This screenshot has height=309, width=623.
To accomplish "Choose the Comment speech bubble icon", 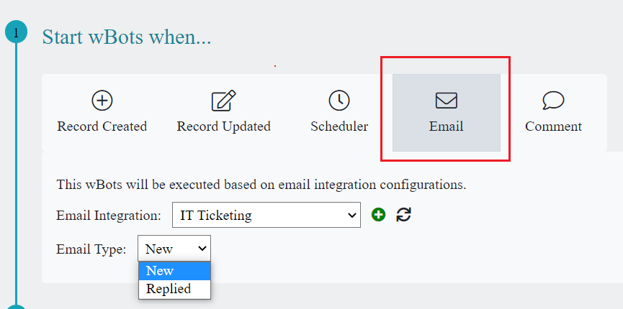I will pyautogui.click(x=553, y=101).
